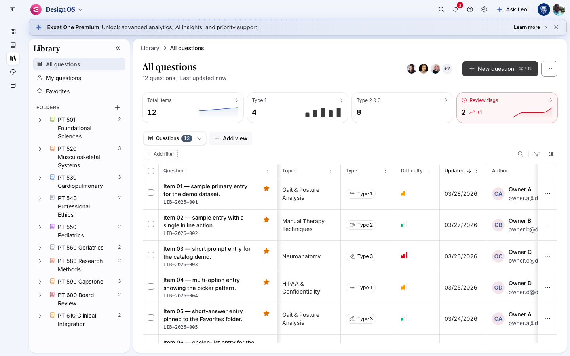Open Difficulty column options menu

click(429, 171)
